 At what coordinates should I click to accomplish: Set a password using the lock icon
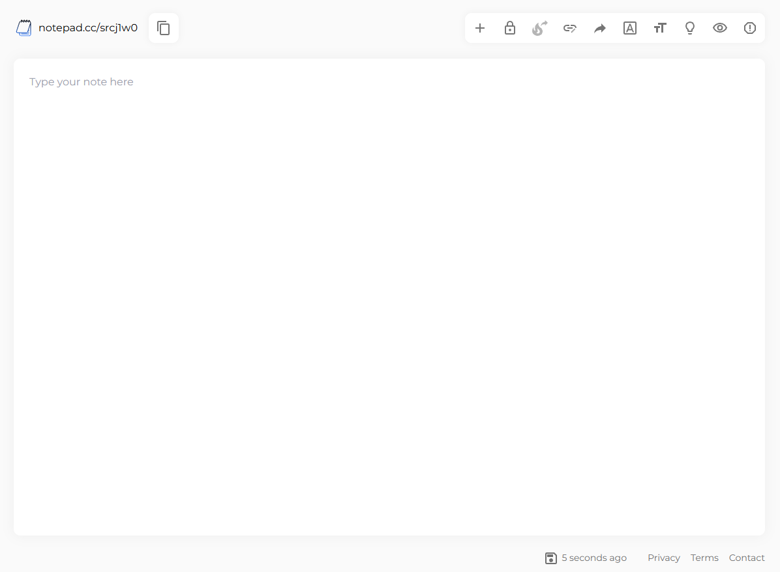click(x=510, y=28)
